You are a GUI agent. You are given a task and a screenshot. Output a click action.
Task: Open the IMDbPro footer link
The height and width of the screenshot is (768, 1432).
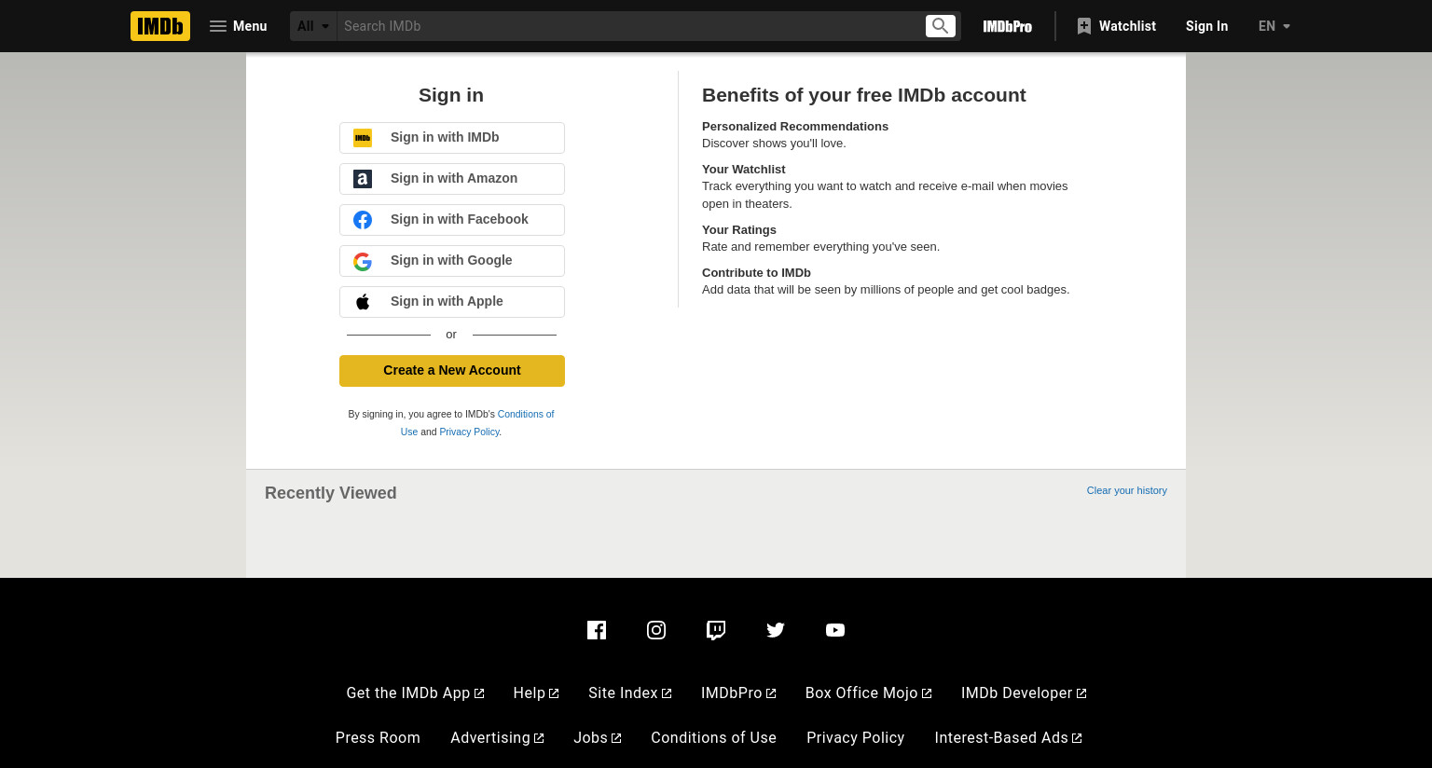(x=738, y=693)
